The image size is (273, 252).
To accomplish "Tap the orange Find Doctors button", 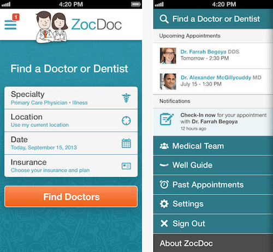I will tap(71, 197).
